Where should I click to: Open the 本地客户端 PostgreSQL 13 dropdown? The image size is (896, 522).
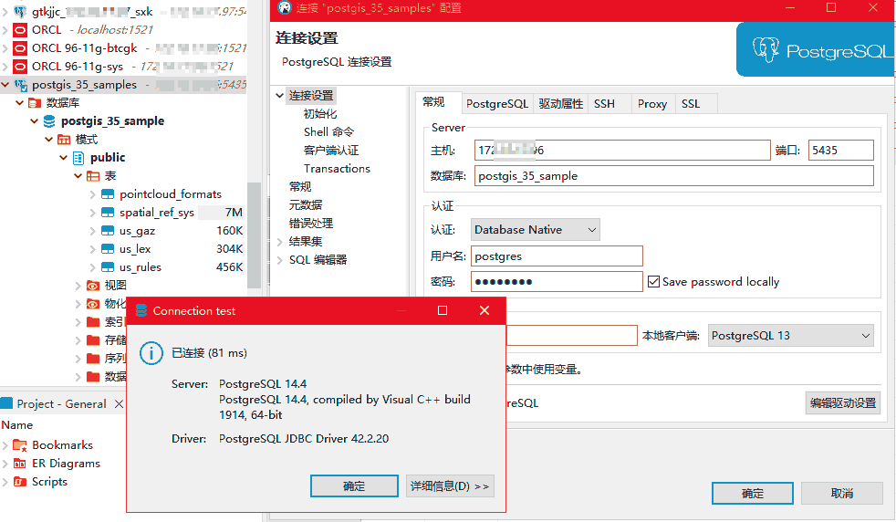click(x=791, y=336)
